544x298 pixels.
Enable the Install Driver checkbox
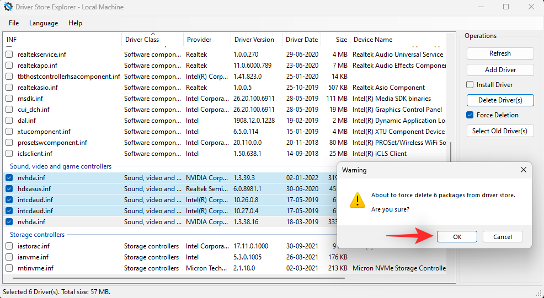[470, 85]
